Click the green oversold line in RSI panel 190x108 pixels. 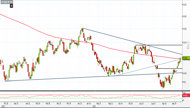point(81,98)
